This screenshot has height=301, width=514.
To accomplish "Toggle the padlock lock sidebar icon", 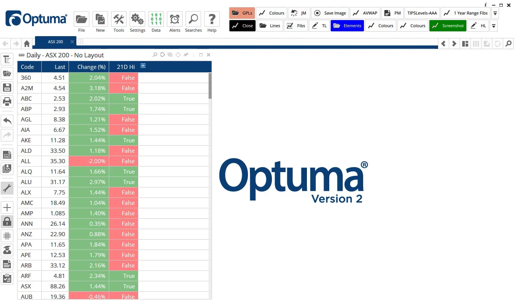I will (x=7, y=222).
